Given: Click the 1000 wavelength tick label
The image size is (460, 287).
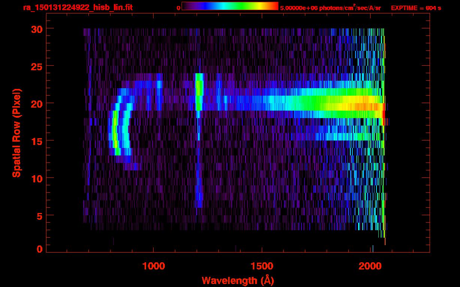Looking at the screenshot, I should (153, 266).
